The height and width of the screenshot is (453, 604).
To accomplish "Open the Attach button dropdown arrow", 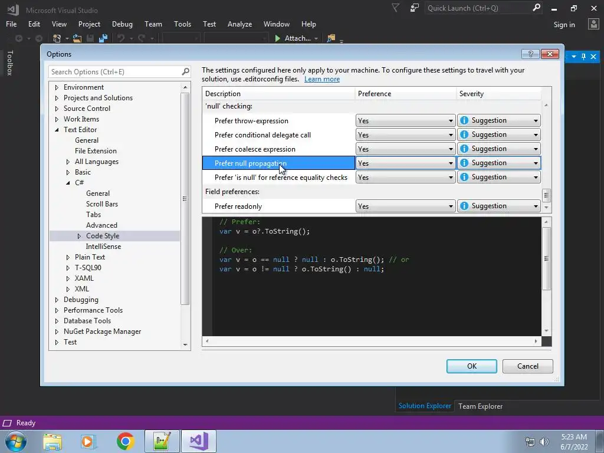I will pos(316,38).
